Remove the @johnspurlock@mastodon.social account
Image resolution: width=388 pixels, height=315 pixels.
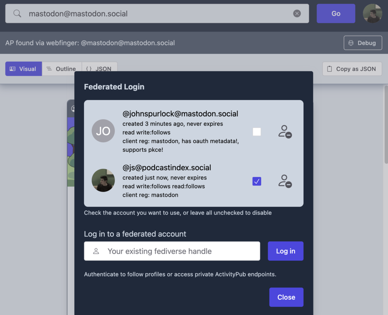tap(285, 132)
